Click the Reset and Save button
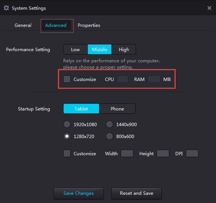Screen dimensions: 216x203 [x=136, y=193]
